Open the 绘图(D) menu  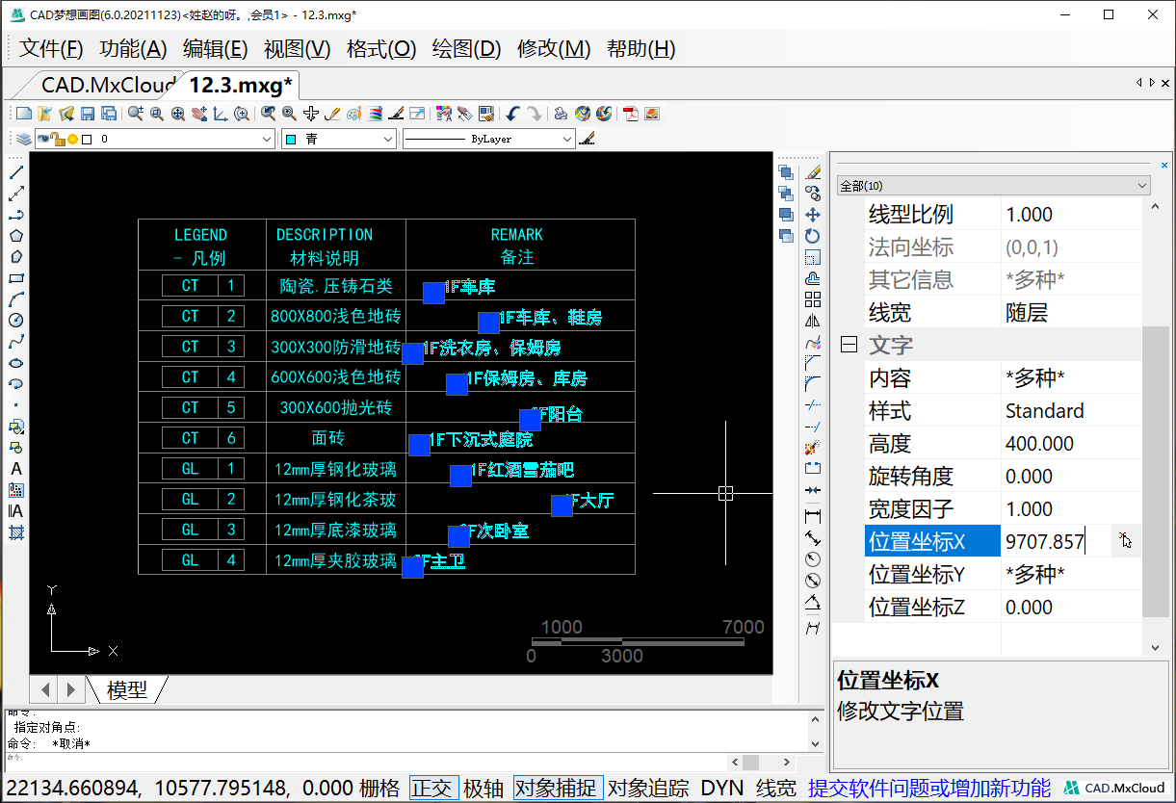coord(467,49)
